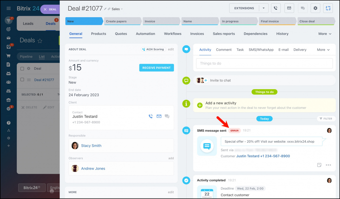The height and width of the screenshot is (199, 340).
Task: Email Justin Testard via envelope icon
Action: pyautogui.click(x=159, y=116)
